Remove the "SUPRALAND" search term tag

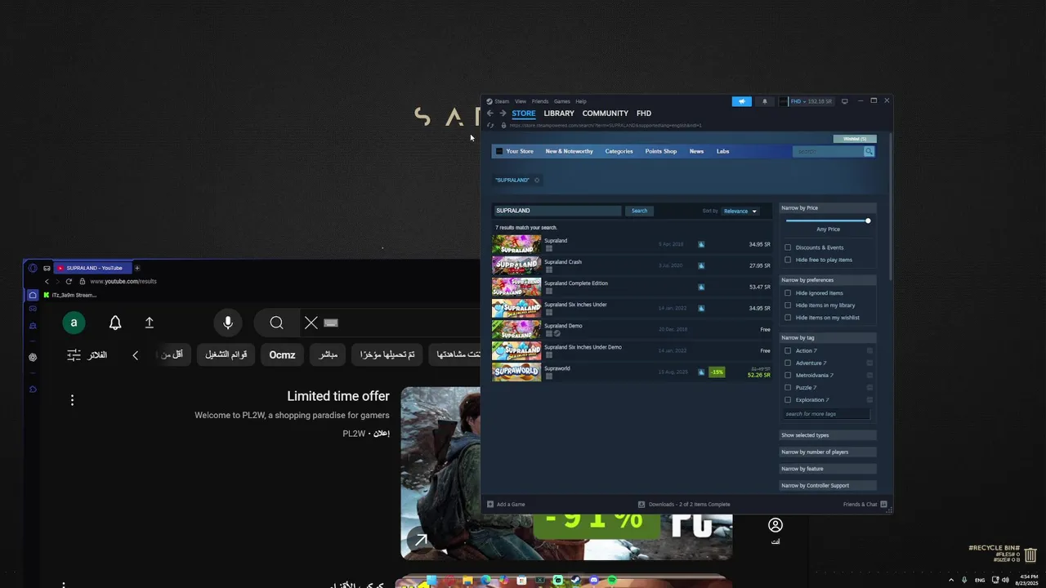tap(537, 180)
